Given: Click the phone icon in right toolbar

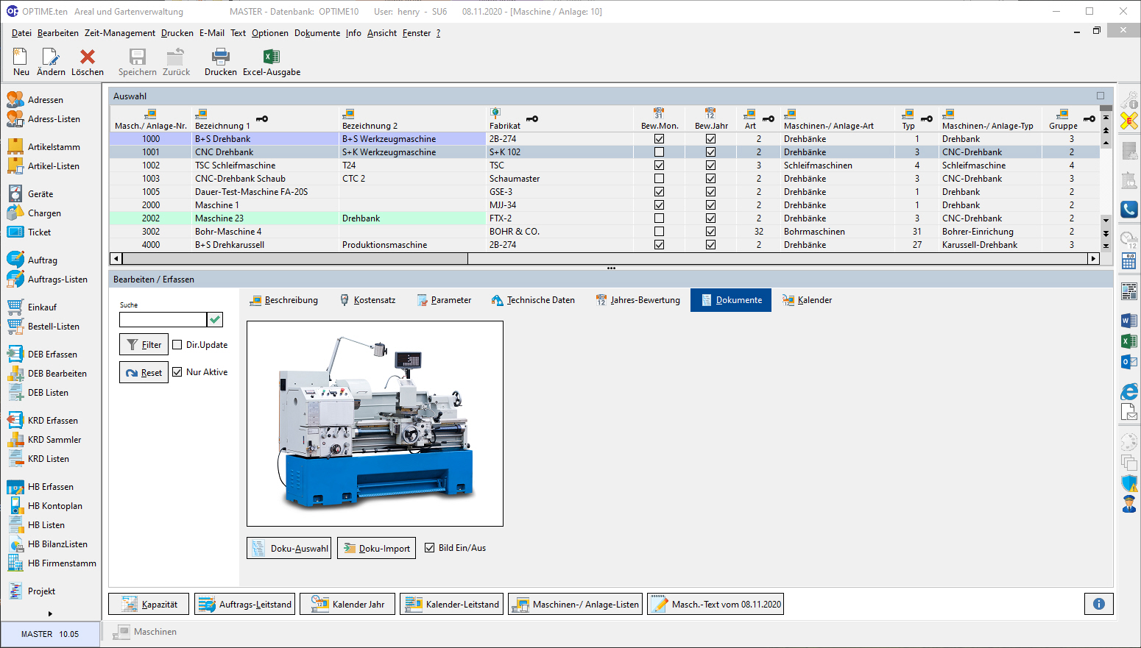Looking at the screenshot, I should click(1128, 210).
